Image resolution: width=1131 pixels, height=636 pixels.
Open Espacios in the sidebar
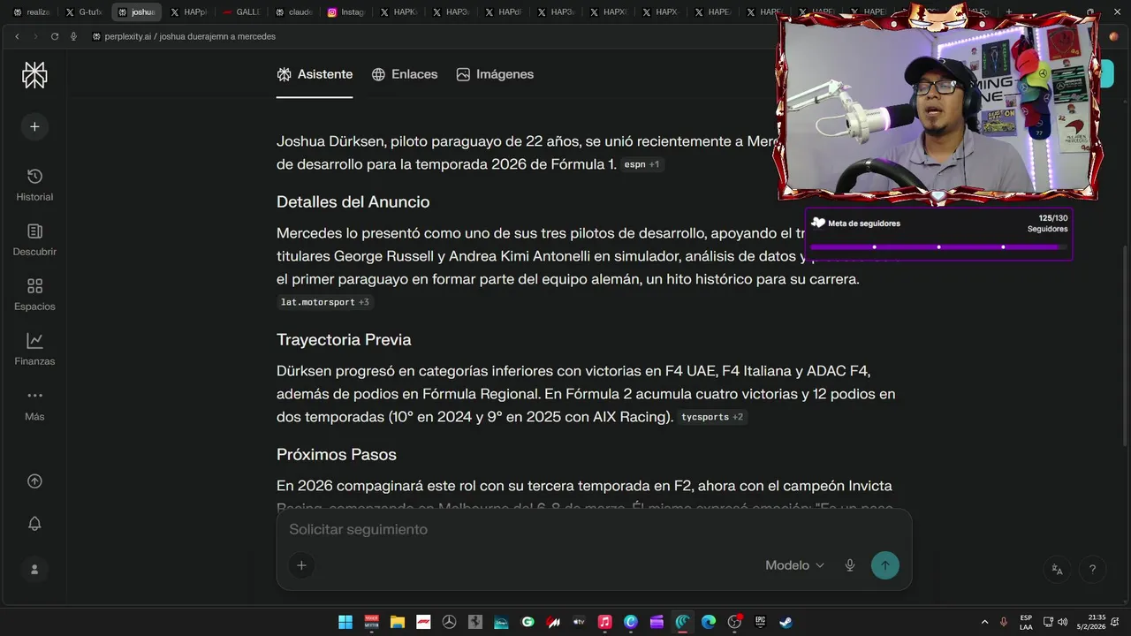point(34,295)
